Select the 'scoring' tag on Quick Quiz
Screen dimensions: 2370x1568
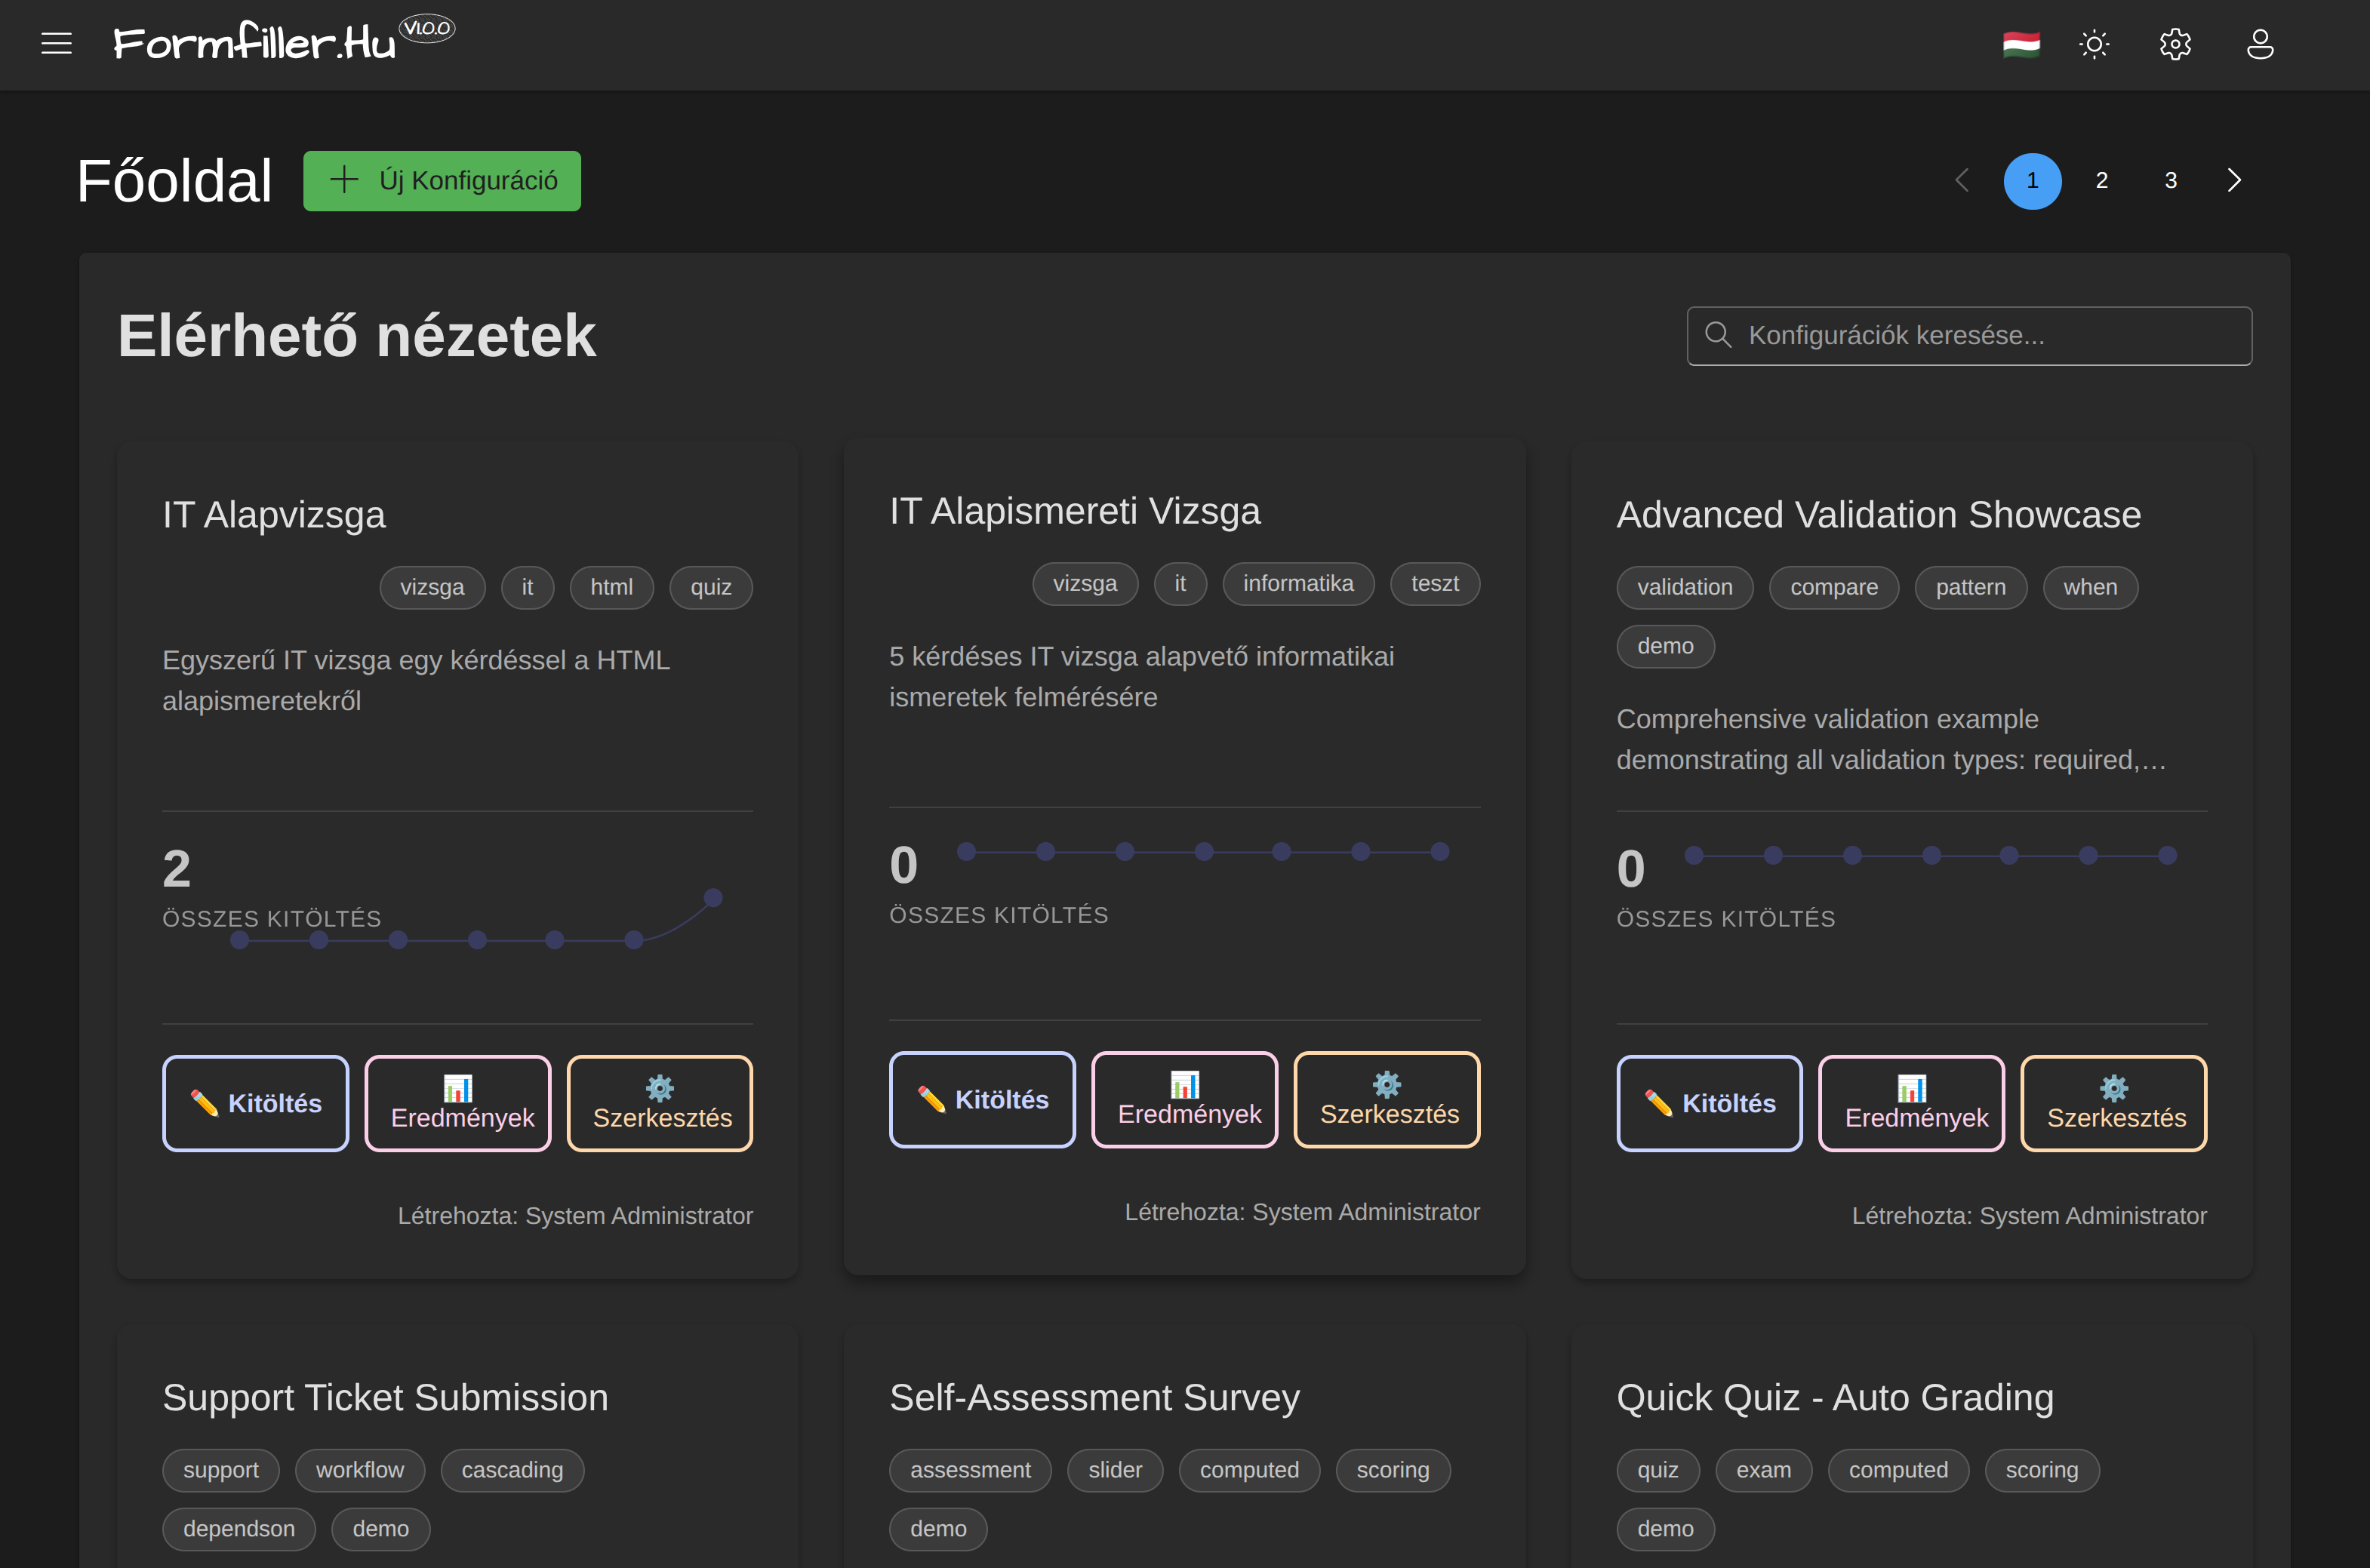pyautogui.click(x=2043, y=1469)
